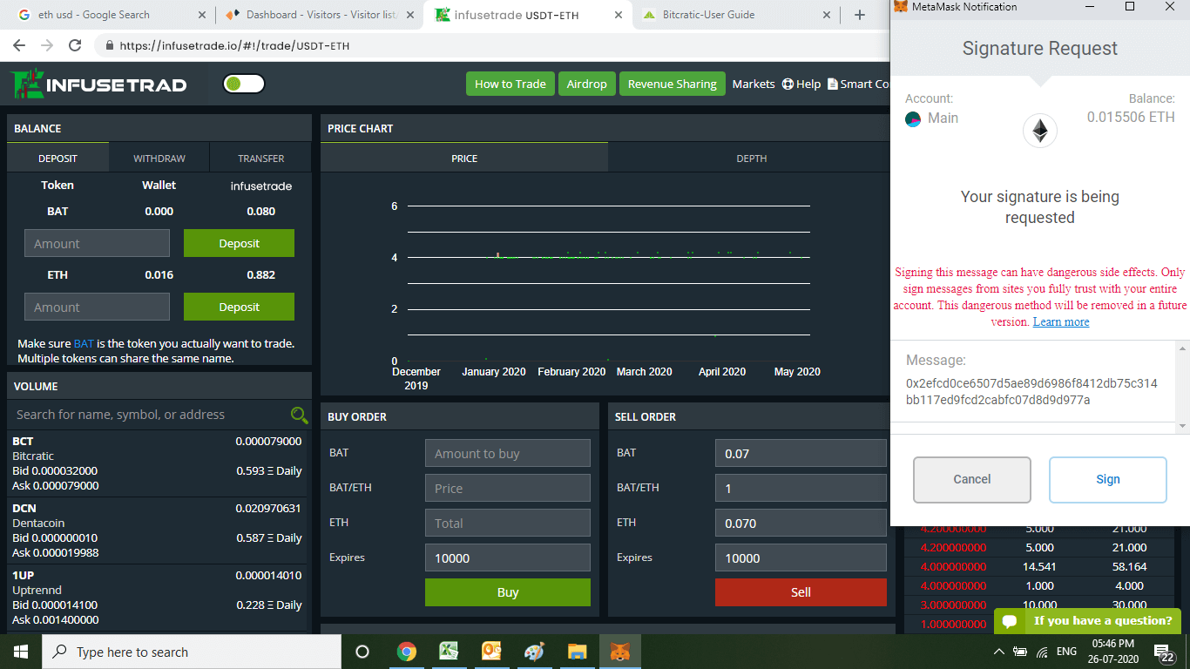Select the WITHDRAW tab in Balance
1190x669 pixels.
click(159, 159)
